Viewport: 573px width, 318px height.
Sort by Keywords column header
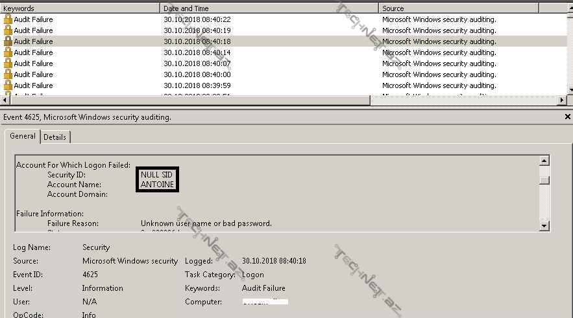tap(80, 8)
